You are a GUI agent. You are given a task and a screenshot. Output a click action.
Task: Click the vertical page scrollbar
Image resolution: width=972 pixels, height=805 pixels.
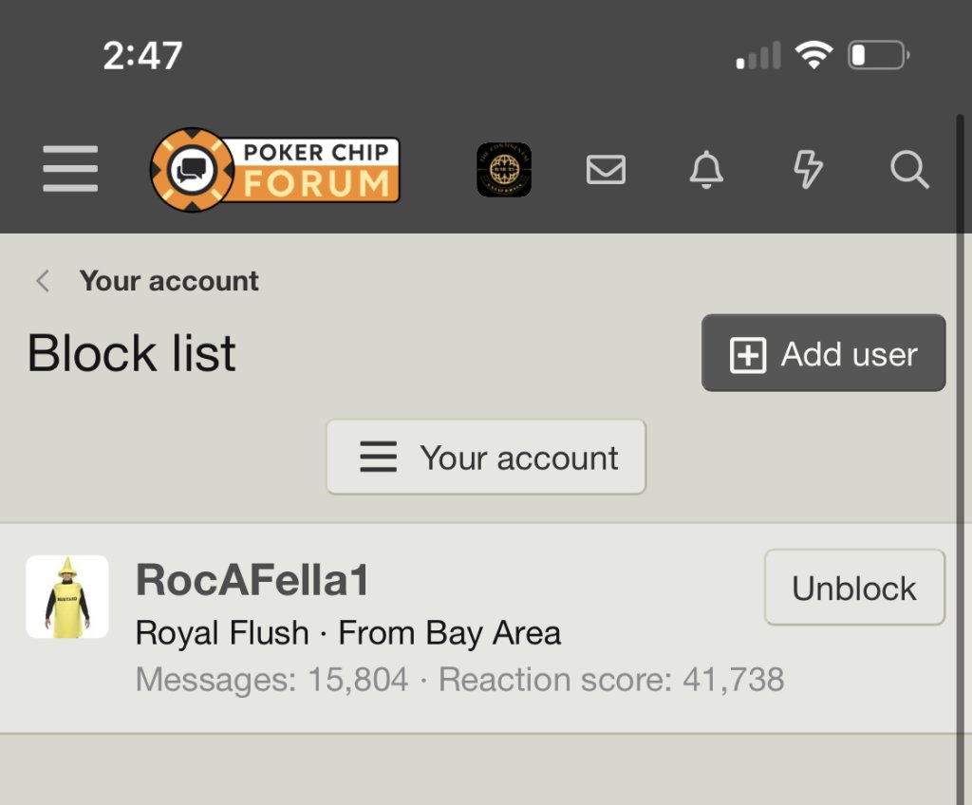(962, 380)
